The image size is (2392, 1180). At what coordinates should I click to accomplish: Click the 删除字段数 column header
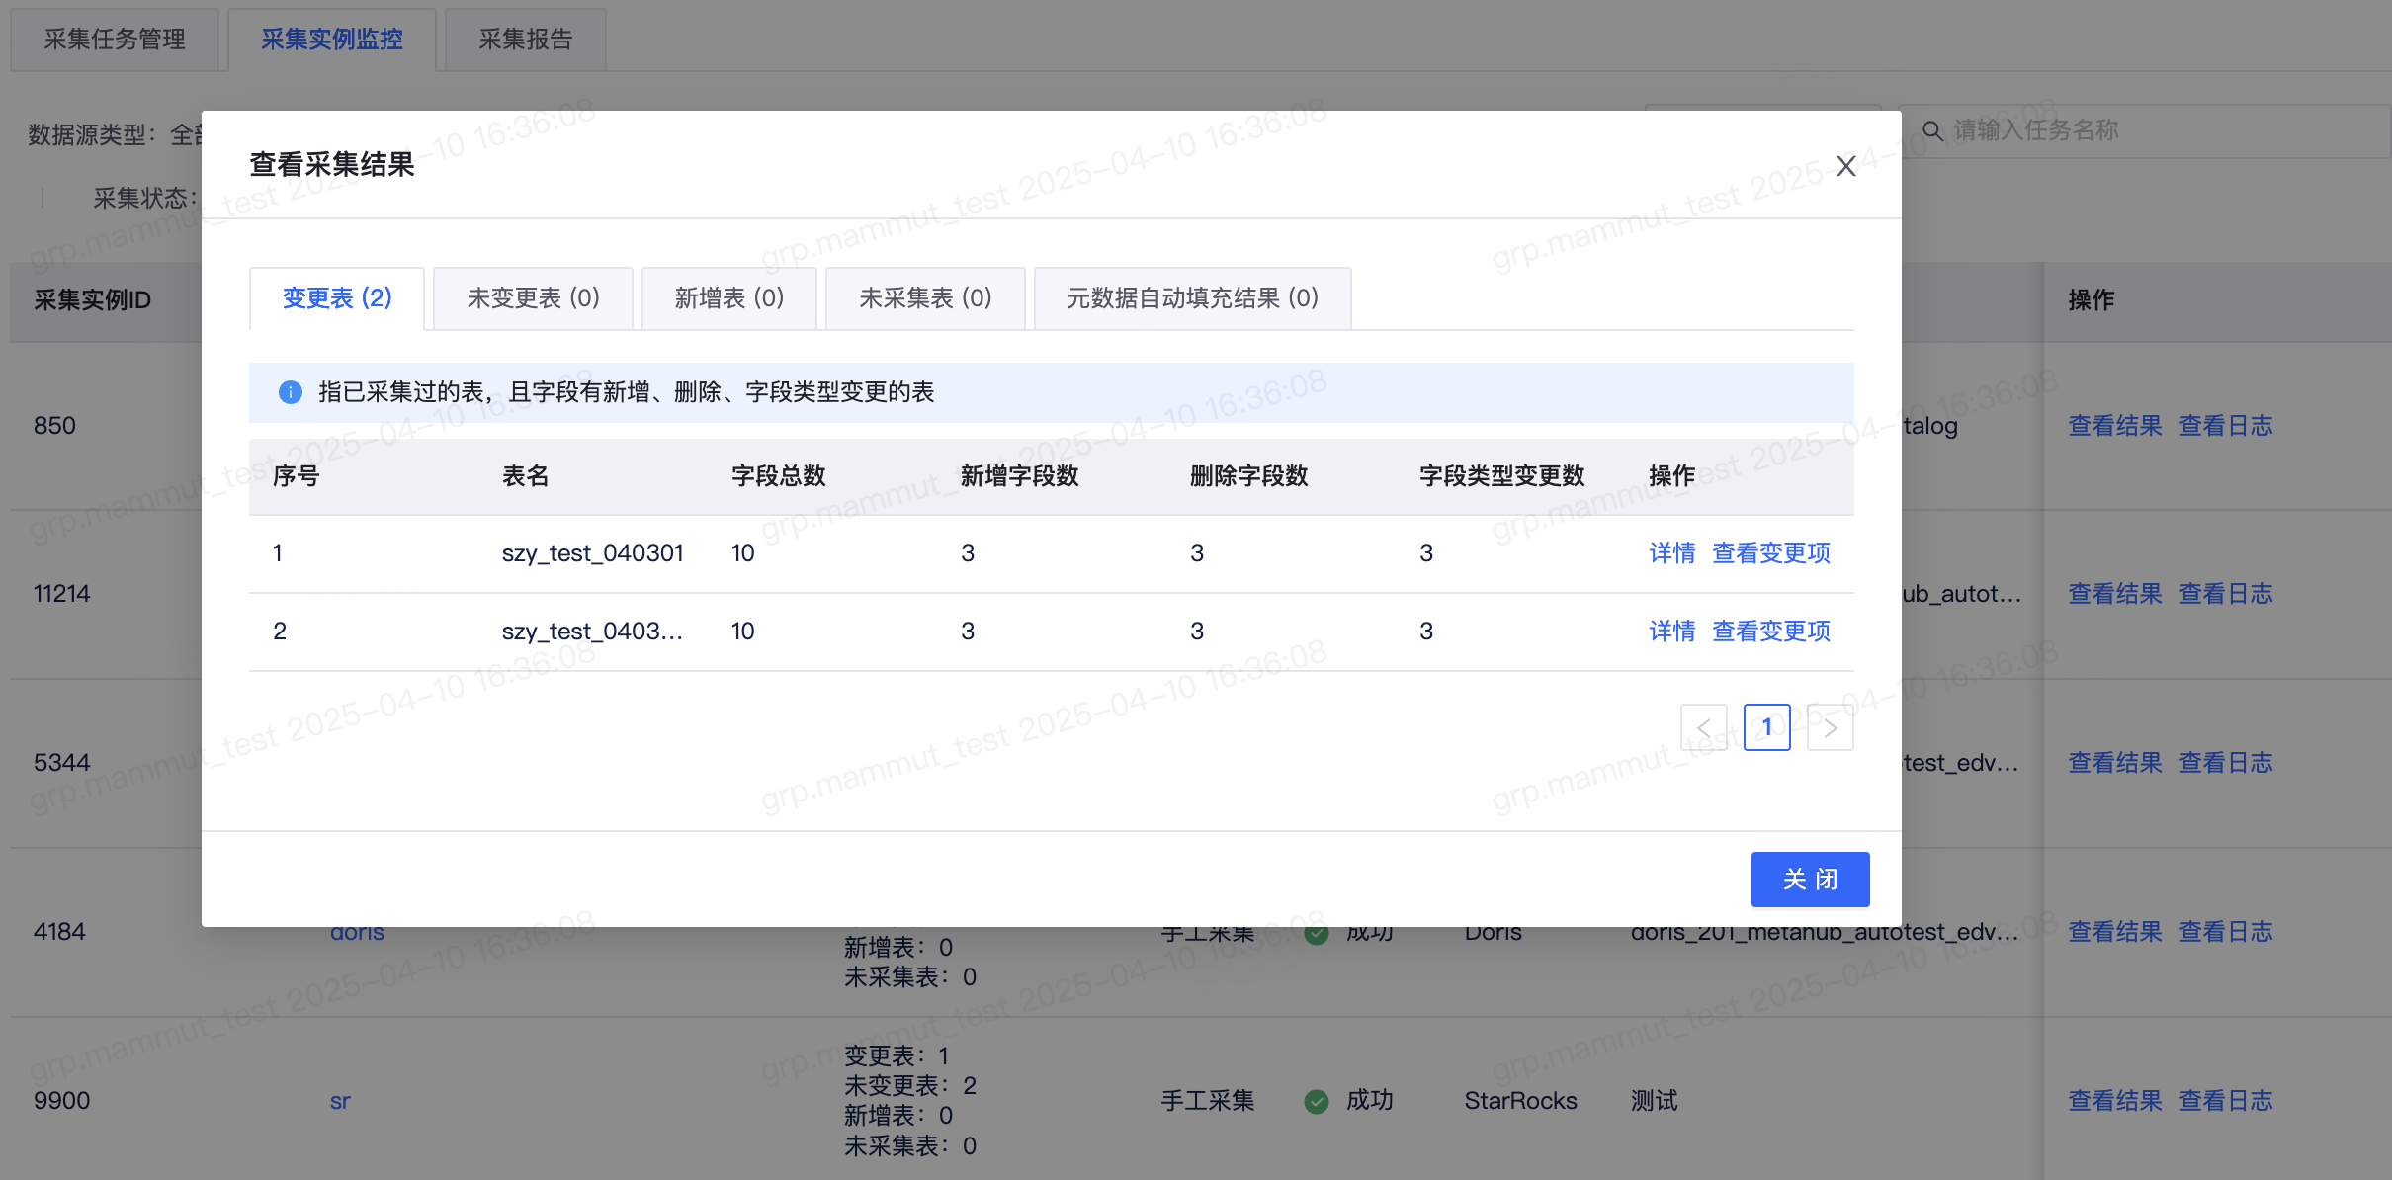click(1248, 476)
